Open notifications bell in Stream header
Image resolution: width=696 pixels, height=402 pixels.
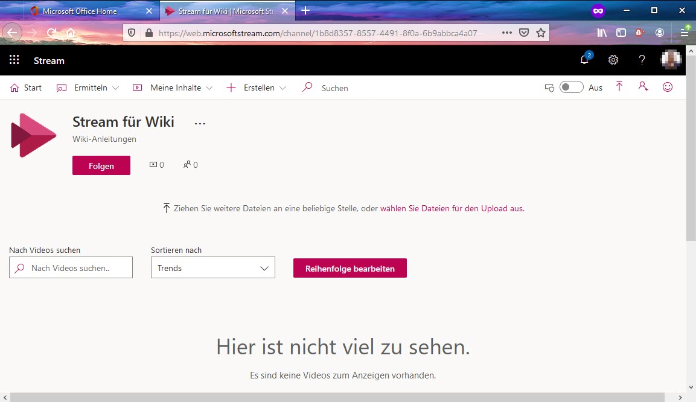point(584,60)
